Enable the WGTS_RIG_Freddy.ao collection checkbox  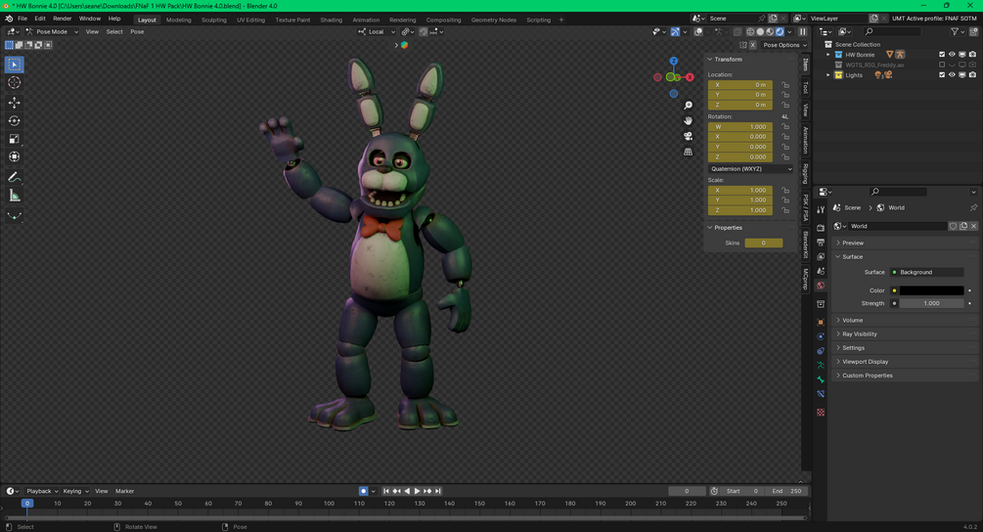942,65
